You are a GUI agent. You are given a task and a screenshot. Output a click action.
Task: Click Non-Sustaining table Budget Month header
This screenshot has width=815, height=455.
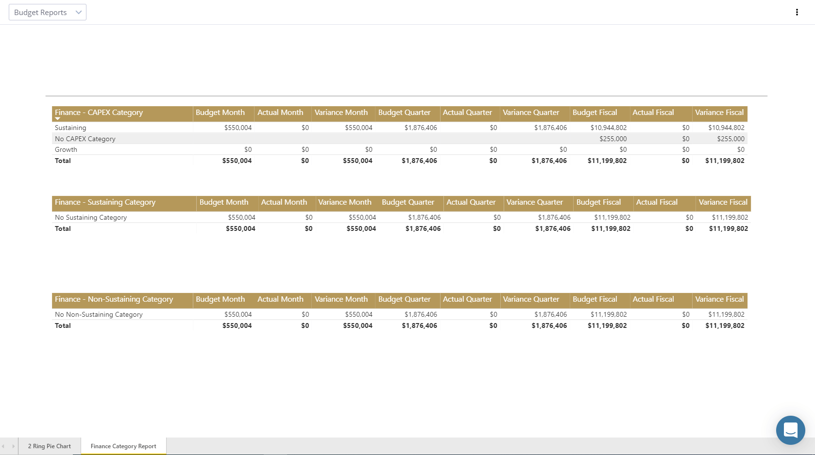click(220, 299)
